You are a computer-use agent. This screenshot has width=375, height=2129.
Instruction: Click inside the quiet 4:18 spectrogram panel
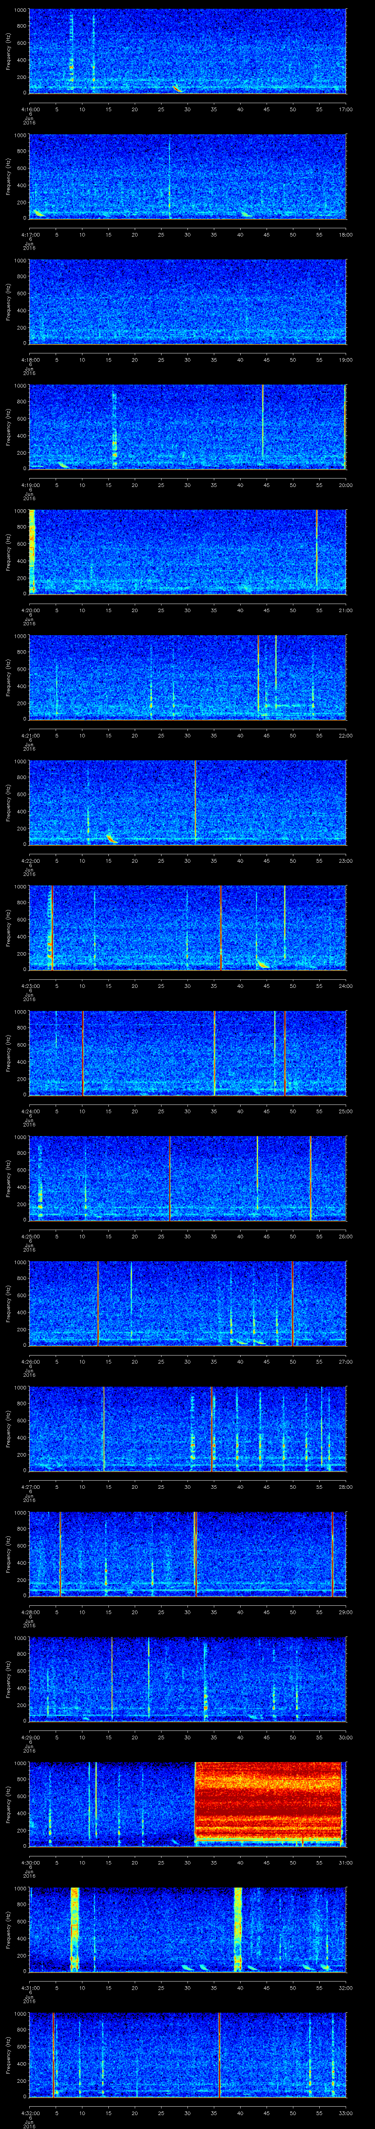[x=187, y=302]
